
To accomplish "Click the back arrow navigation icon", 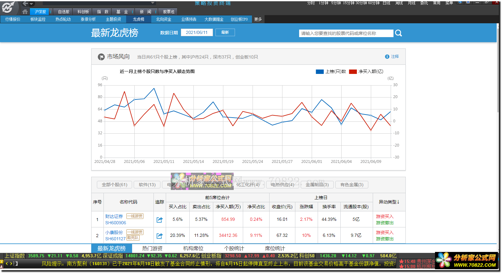I will tap(25, 4).
